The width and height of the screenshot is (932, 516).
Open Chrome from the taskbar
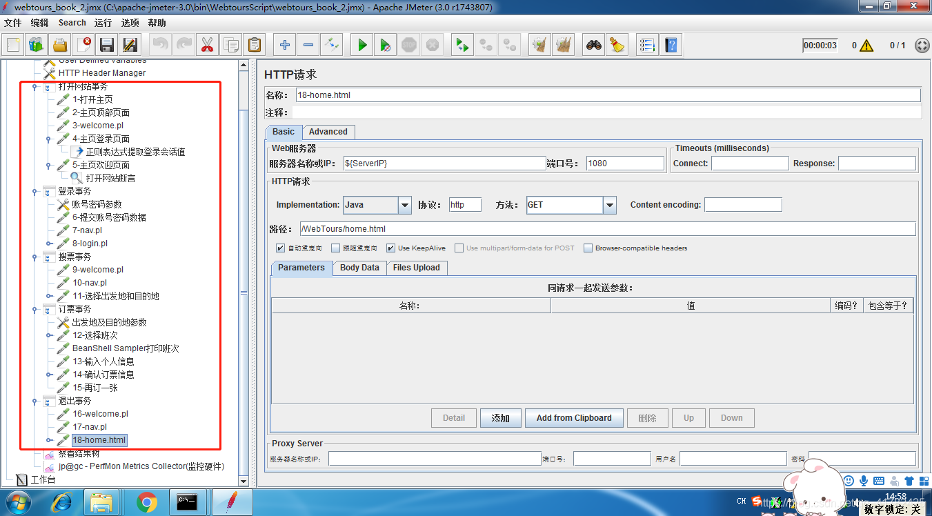pos(146,502)
